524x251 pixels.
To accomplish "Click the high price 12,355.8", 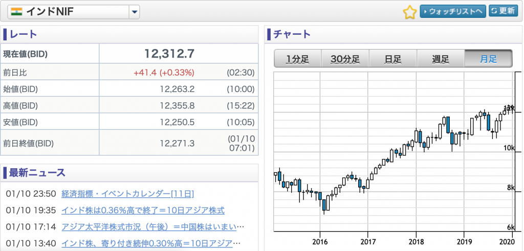I will point(177,105).
